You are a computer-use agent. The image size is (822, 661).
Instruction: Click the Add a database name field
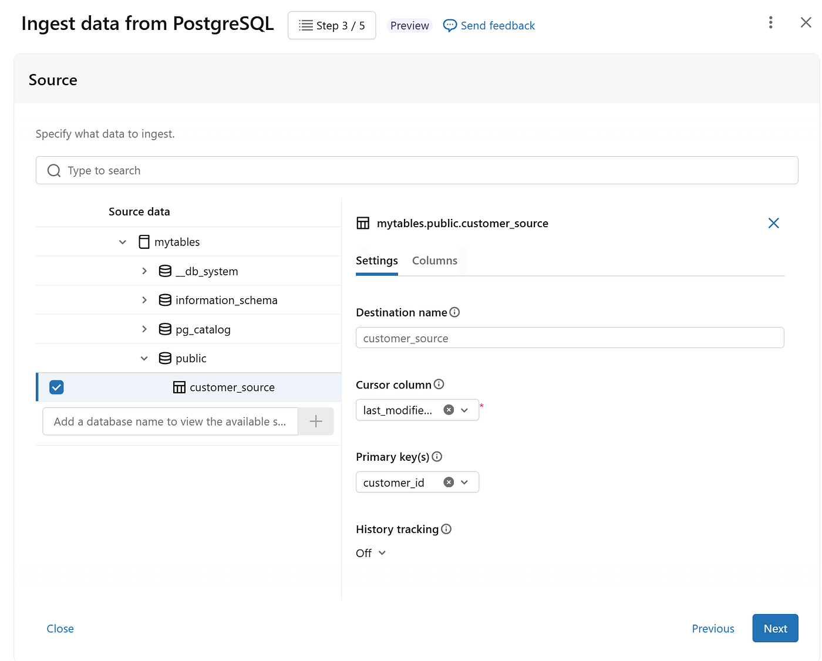point(170,421)
